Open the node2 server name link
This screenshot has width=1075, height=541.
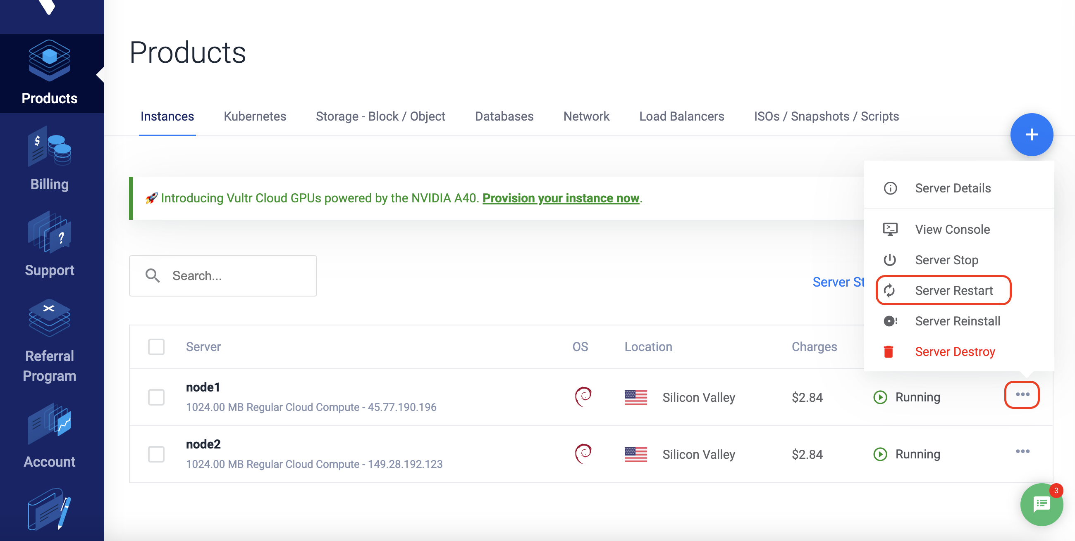(x=203, y=444)
